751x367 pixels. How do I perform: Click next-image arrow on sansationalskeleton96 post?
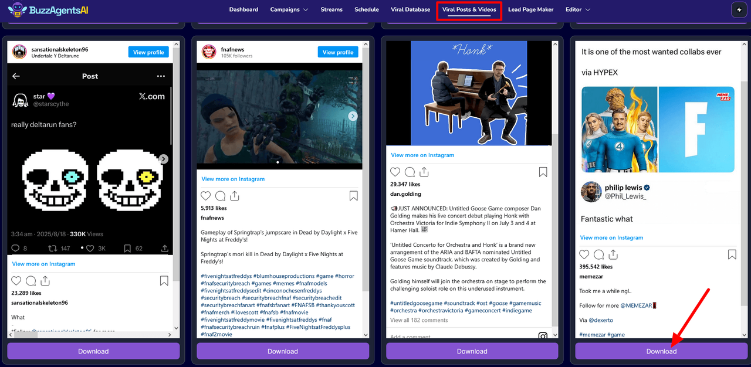[164, 159]
